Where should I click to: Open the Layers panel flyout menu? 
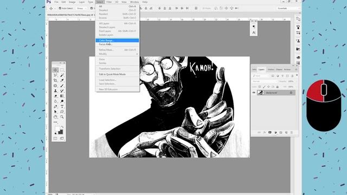(296, 69)
